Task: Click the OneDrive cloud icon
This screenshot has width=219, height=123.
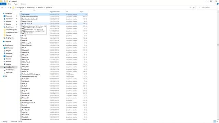Action: click(x=4, y=42)
